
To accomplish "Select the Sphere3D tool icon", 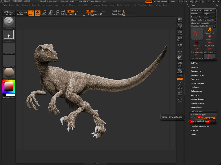I will [209, 37].
